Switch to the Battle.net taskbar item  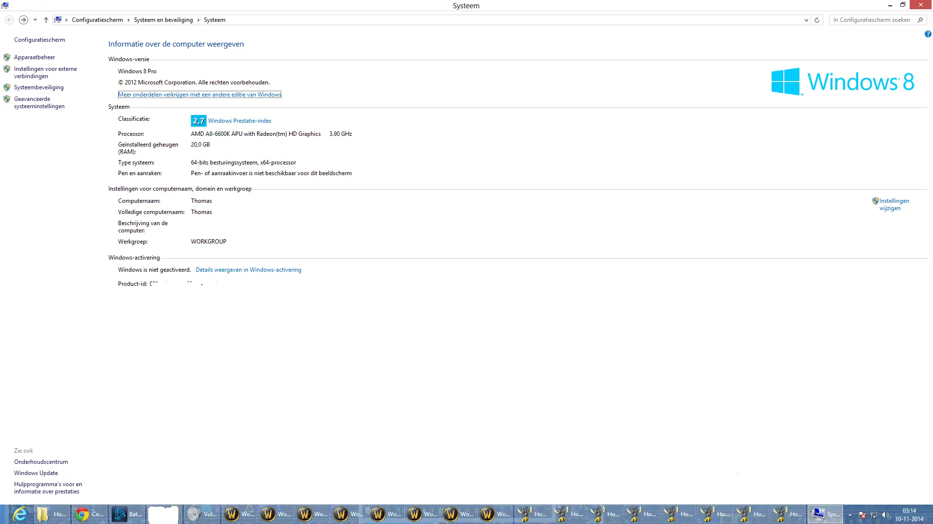[127, 514]
